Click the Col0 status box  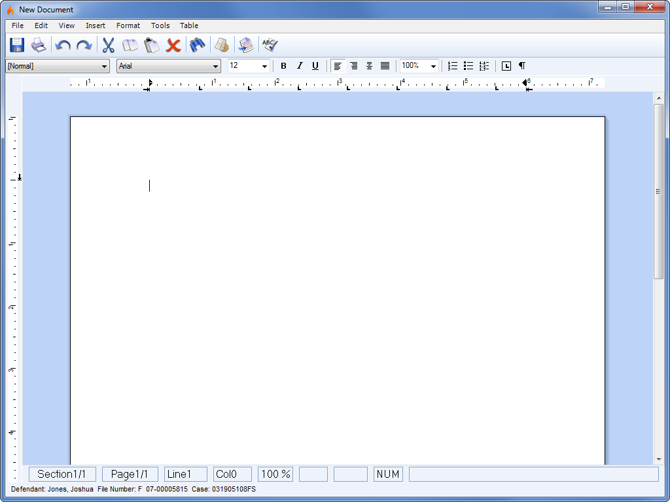(232, 475)
